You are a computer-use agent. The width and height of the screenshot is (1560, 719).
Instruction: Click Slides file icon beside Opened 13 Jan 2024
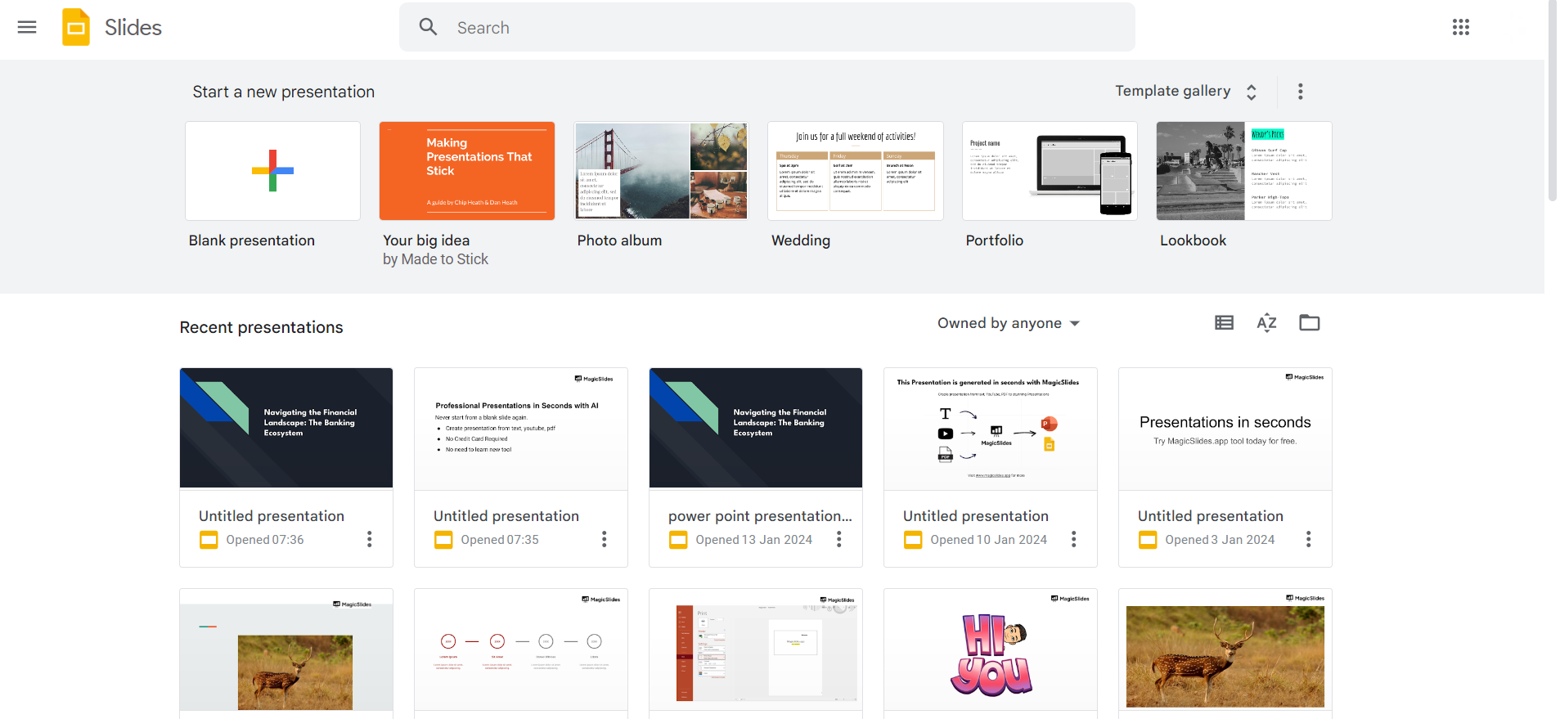pyautogui.click(x=678, y=540)
